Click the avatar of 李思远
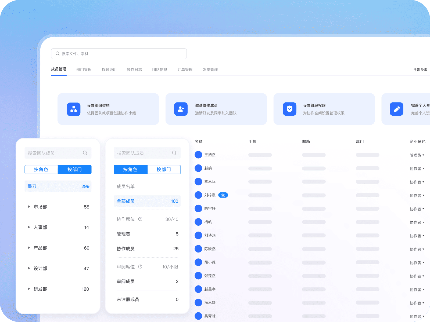The height and width of the screenshot is (322, 430). [198, 182]
